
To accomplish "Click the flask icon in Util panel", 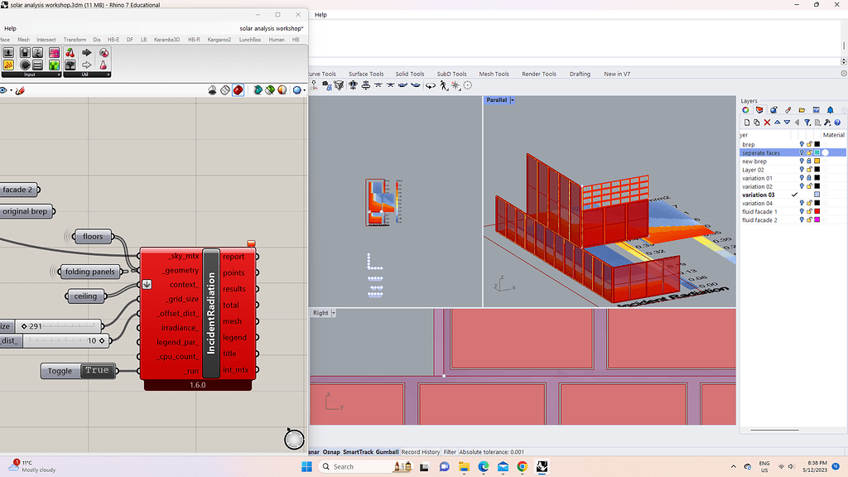I will tap(104, 65).
